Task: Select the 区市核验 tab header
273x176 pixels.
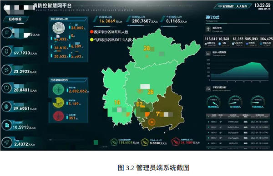Action: point(15,19)
